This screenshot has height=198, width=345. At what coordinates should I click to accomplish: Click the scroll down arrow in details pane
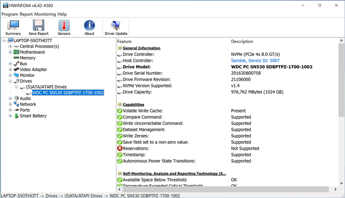coord(341,183)
